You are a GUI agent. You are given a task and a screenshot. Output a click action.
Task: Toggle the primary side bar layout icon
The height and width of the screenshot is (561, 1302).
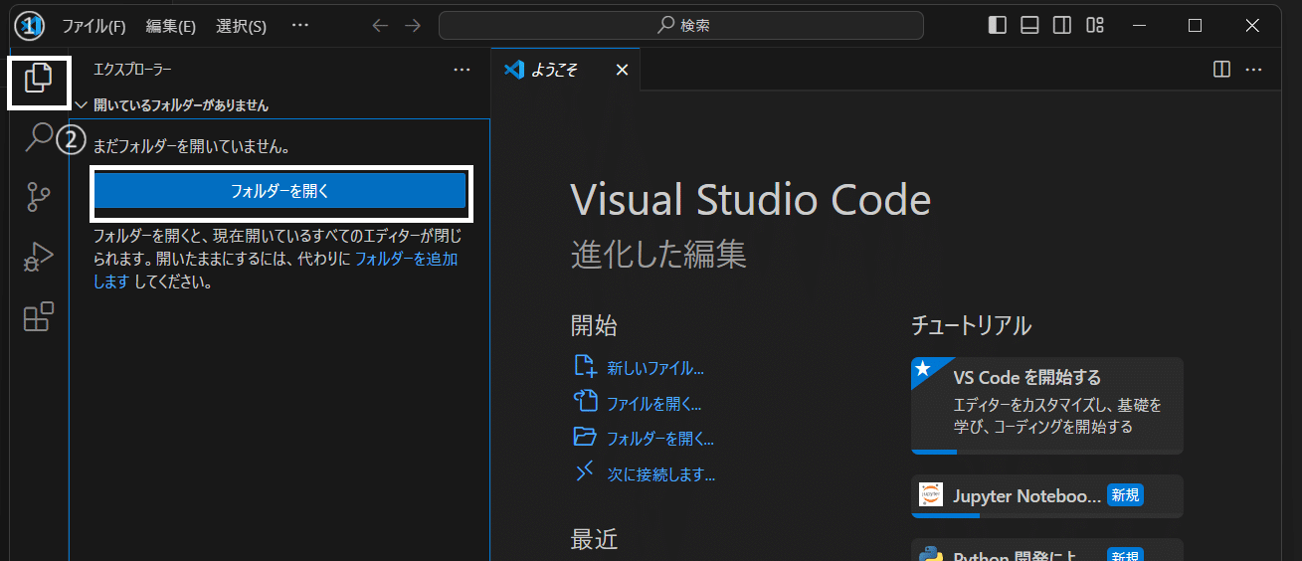pos(998,25)
